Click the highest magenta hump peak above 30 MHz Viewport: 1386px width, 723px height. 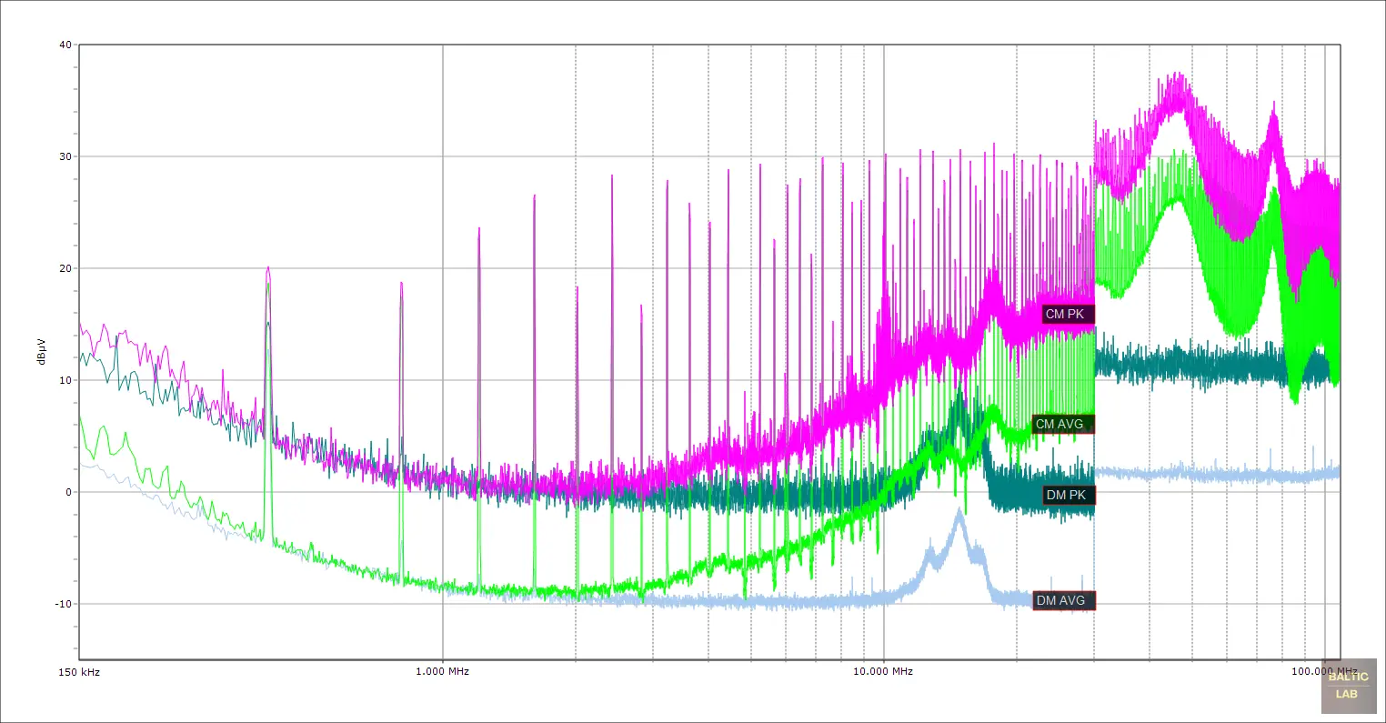pyautogui.click(x=1179, y=76)
